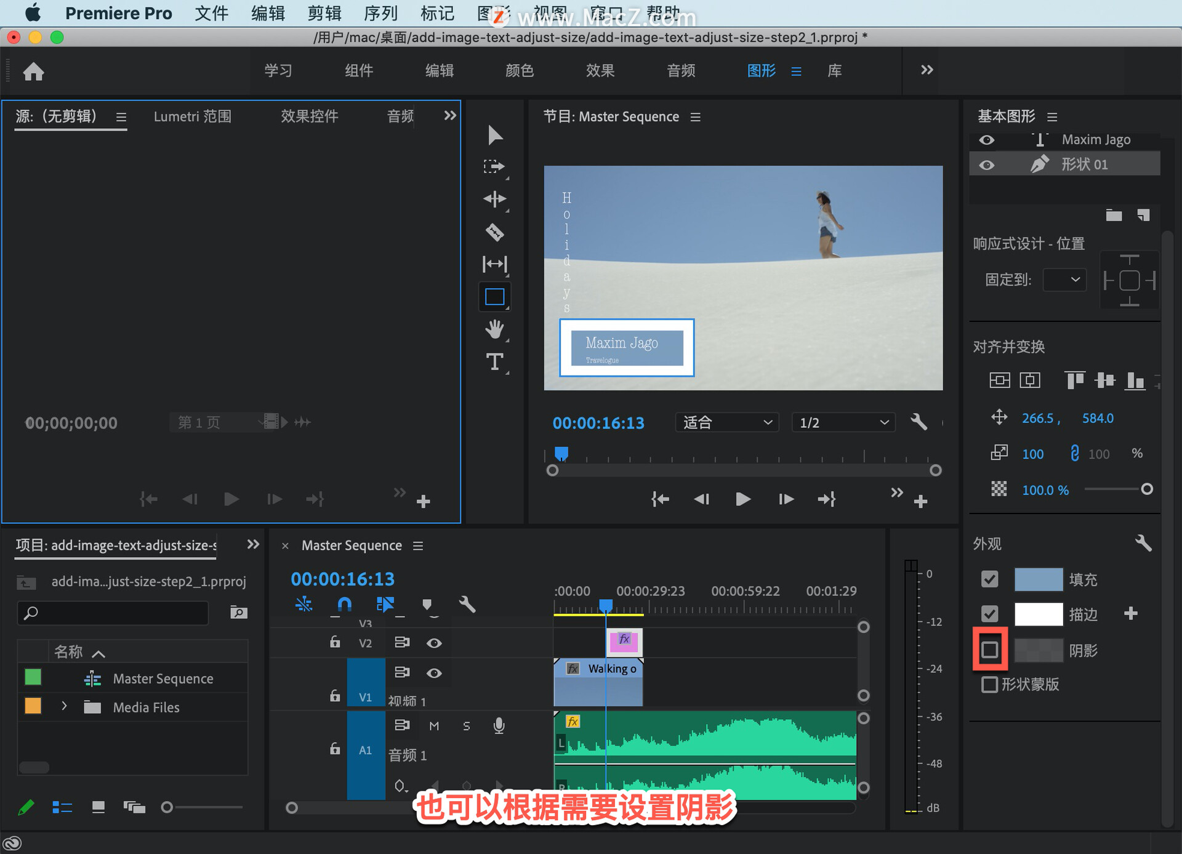Toggle timeline snap magnet icon
This screenshot has height=854, width=1182.
tap(345, 605)
